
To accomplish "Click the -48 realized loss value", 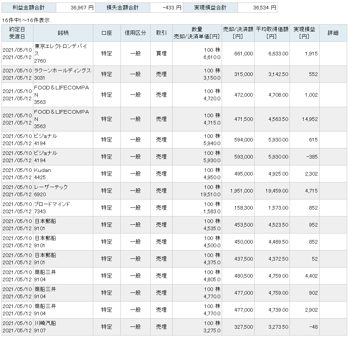I will 313,327.
